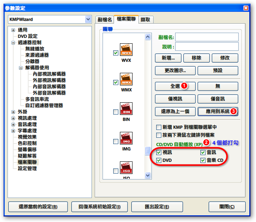Screen dimensions: 256x222
Task: Click the 關閉(C) button
Action: pos(227,207)
